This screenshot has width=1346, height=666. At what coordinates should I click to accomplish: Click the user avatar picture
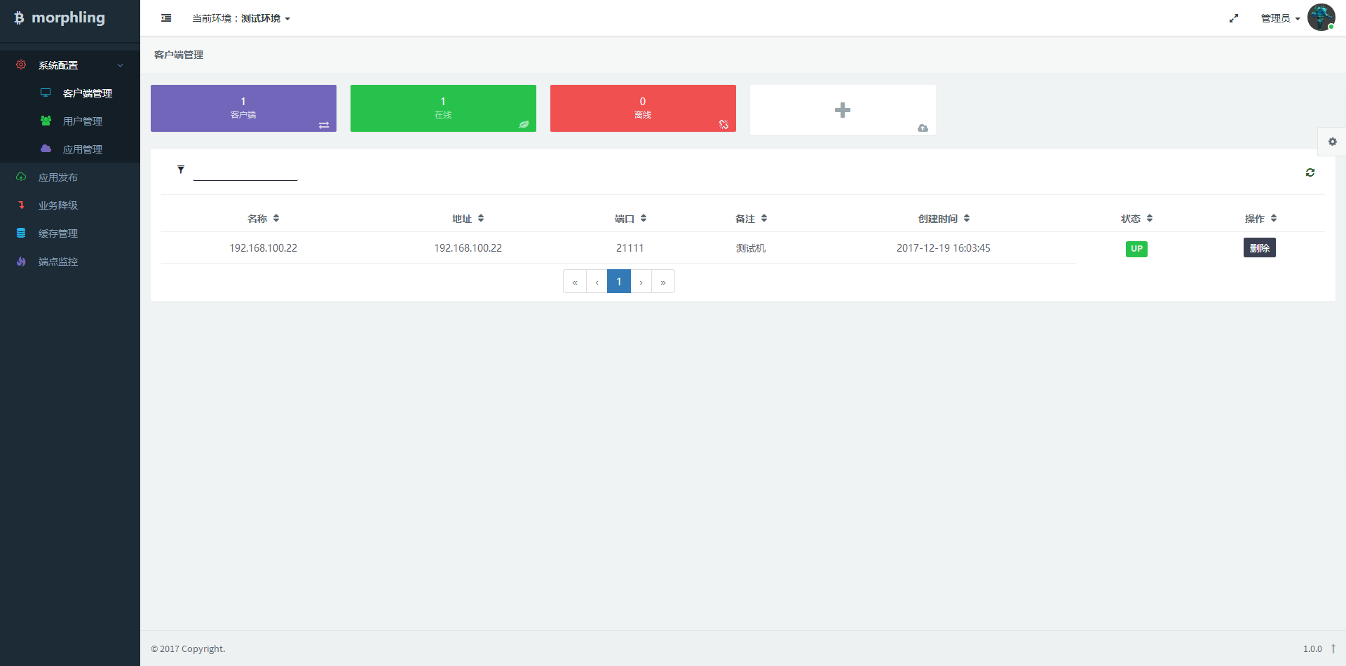[1321, 18]
